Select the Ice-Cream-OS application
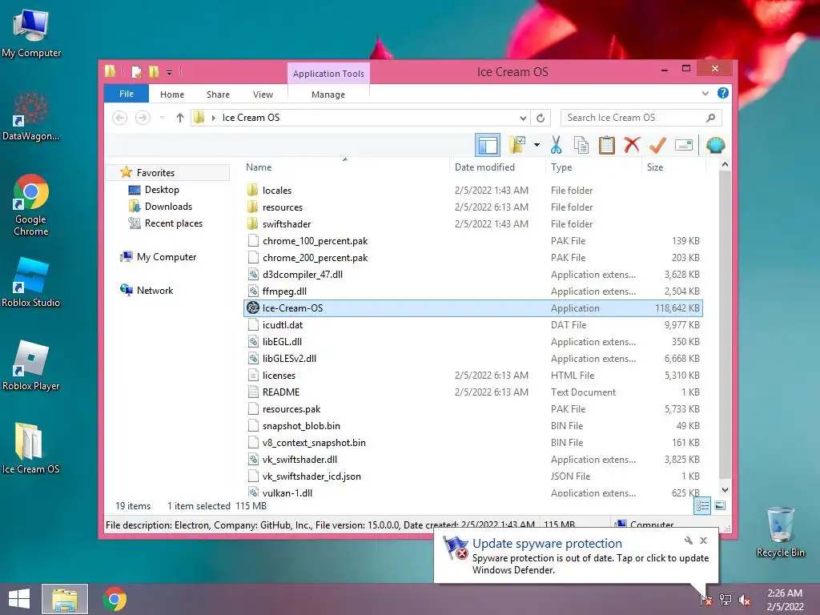 point(473,308)
